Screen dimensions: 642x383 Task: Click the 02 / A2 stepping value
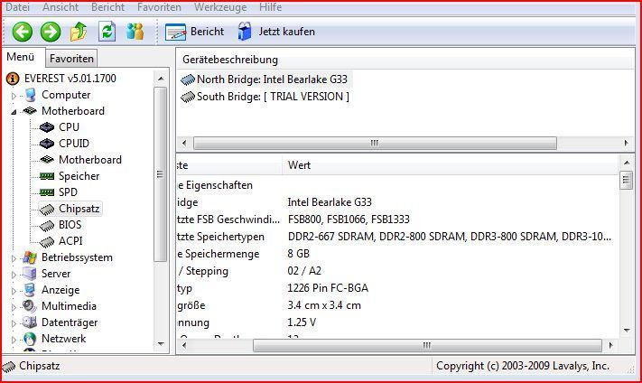304,271
